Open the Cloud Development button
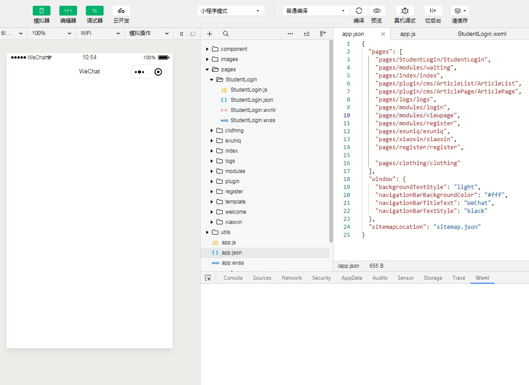Image resolution: width=529 pixels, height=385 pixels. click(121, 11)
